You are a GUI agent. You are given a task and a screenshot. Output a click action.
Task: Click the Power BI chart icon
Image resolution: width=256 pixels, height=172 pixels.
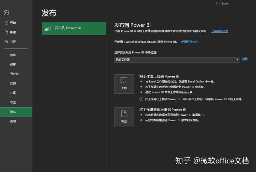[47, 28]
